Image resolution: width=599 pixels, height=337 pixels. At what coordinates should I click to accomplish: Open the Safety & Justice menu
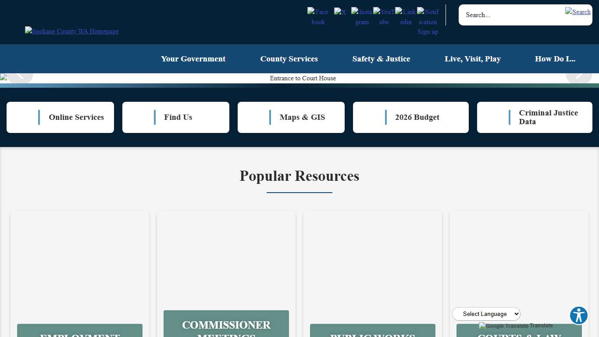[x=381, y=59]
